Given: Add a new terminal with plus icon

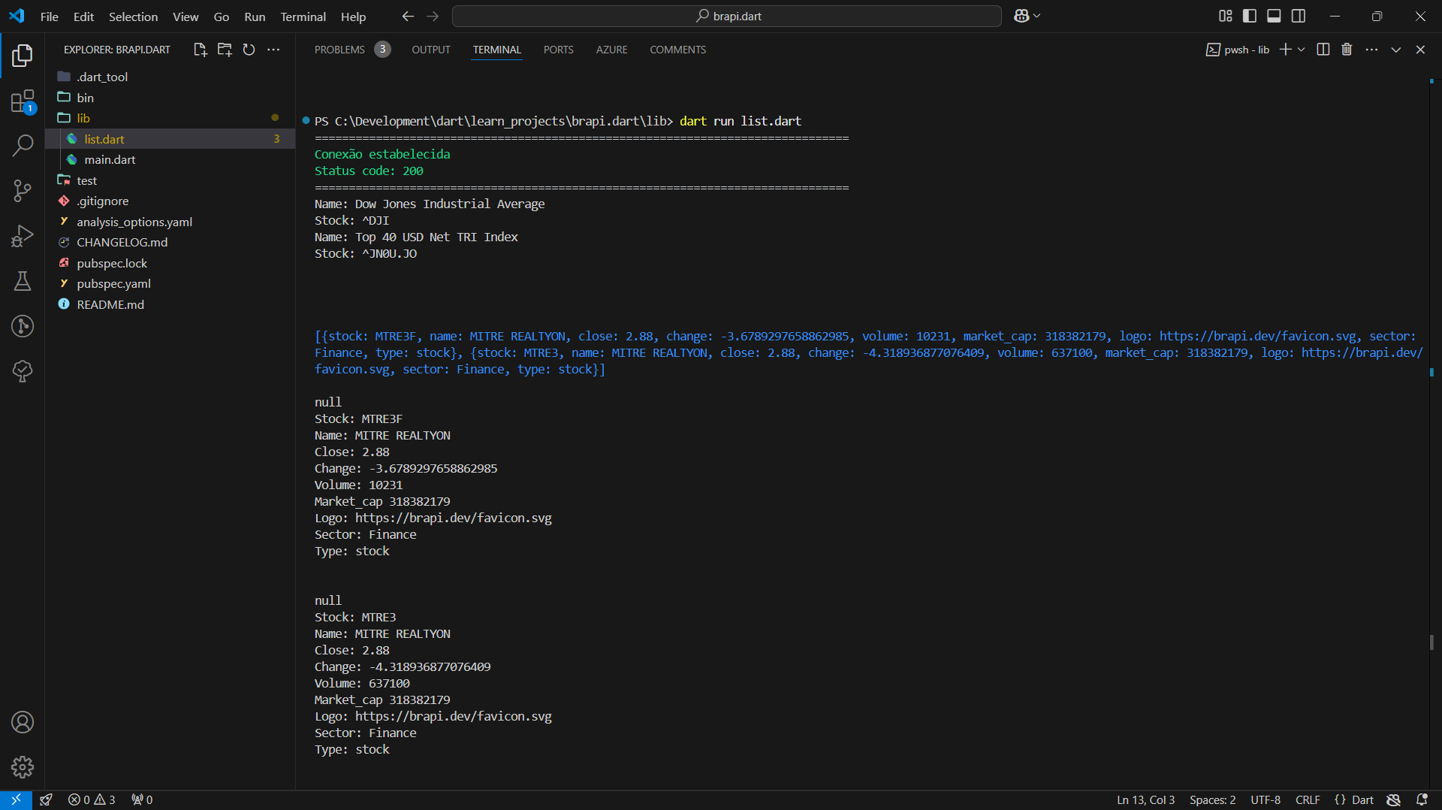Looking at the screenshot, I should [x=1286, y=50].
